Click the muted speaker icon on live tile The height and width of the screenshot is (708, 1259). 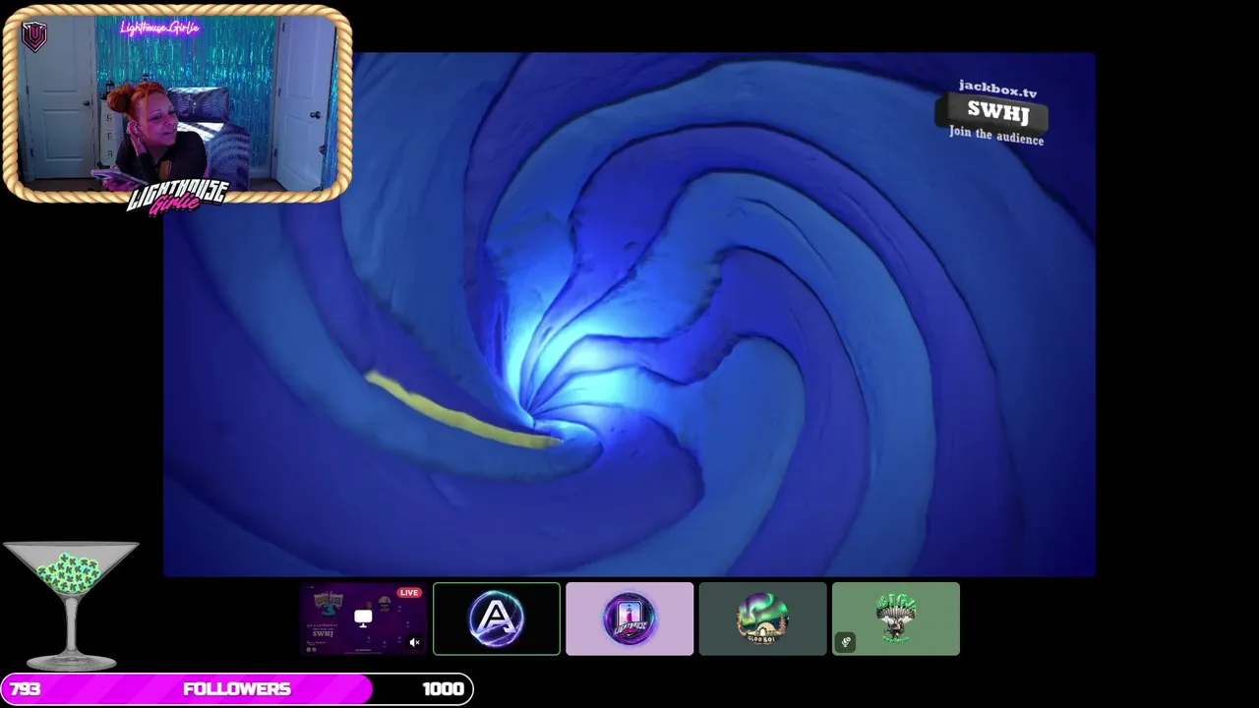coord(414,642)
